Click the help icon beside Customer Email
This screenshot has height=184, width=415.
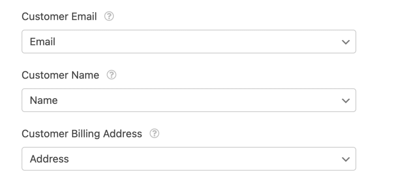pos(108,17)
